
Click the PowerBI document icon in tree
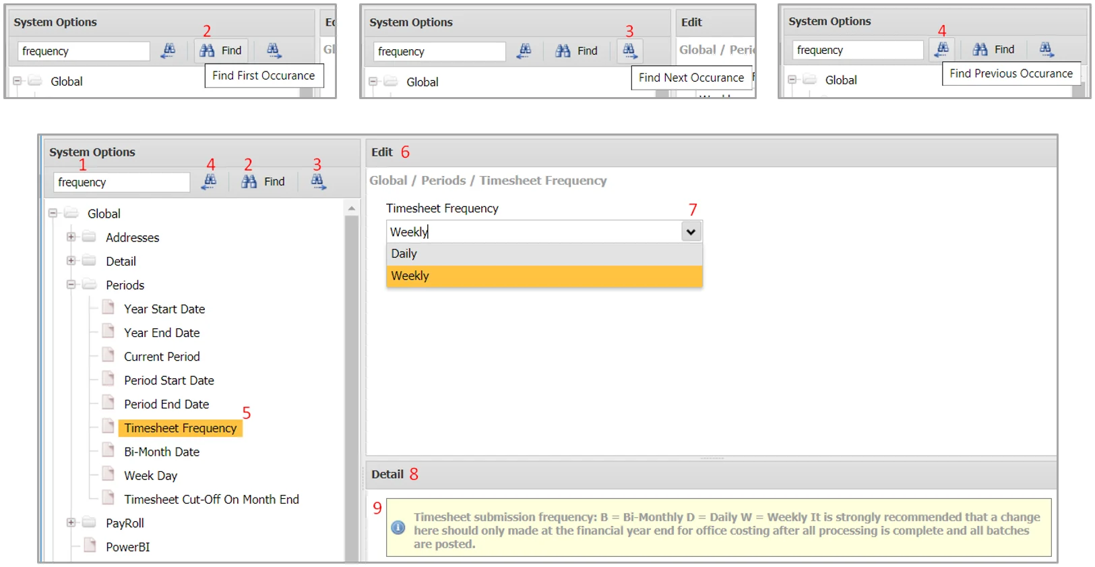(x=90, y=546)
